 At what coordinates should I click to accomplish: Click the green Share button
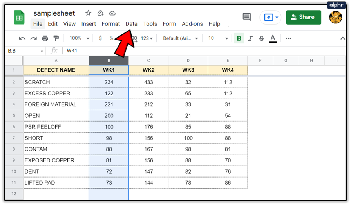303,17
